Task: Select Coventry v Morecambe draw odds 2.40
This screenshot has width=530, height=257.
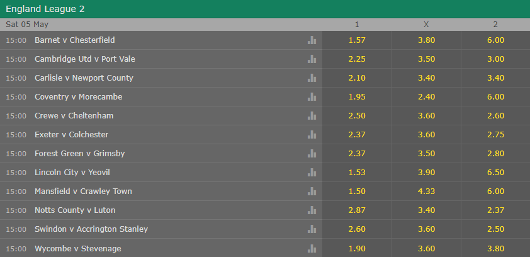Action: pyautogui.click(x=426, y=97)
